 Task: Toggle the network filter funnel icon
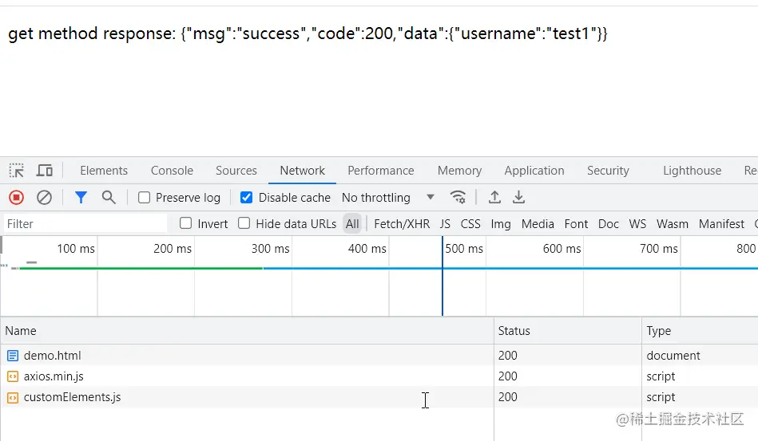tap(81, 197)
